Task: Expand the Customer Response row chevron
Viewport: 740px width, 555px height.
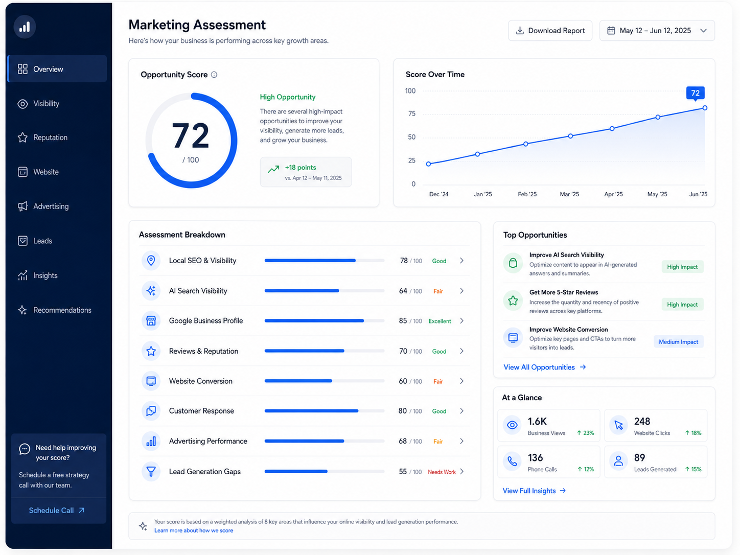Action: click(x=461, y=411)
